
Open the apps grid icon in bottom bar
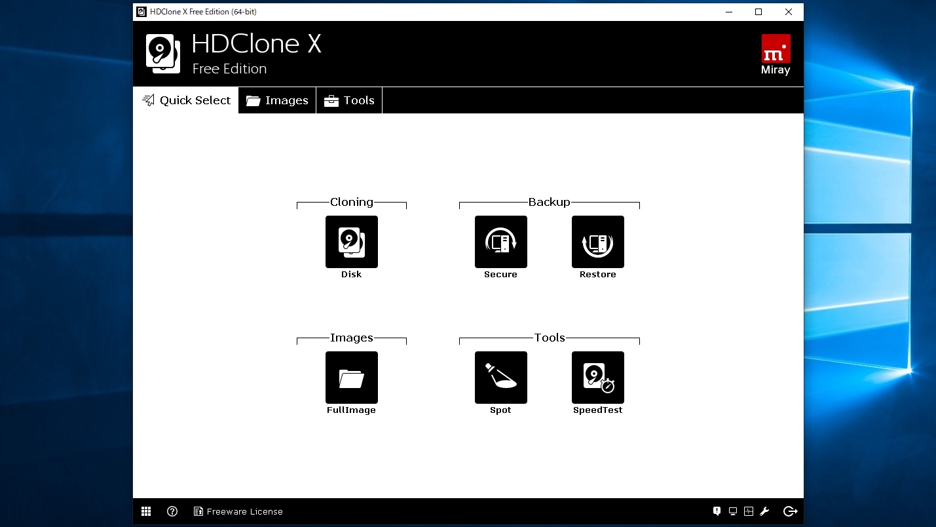[x=146, y=511]
